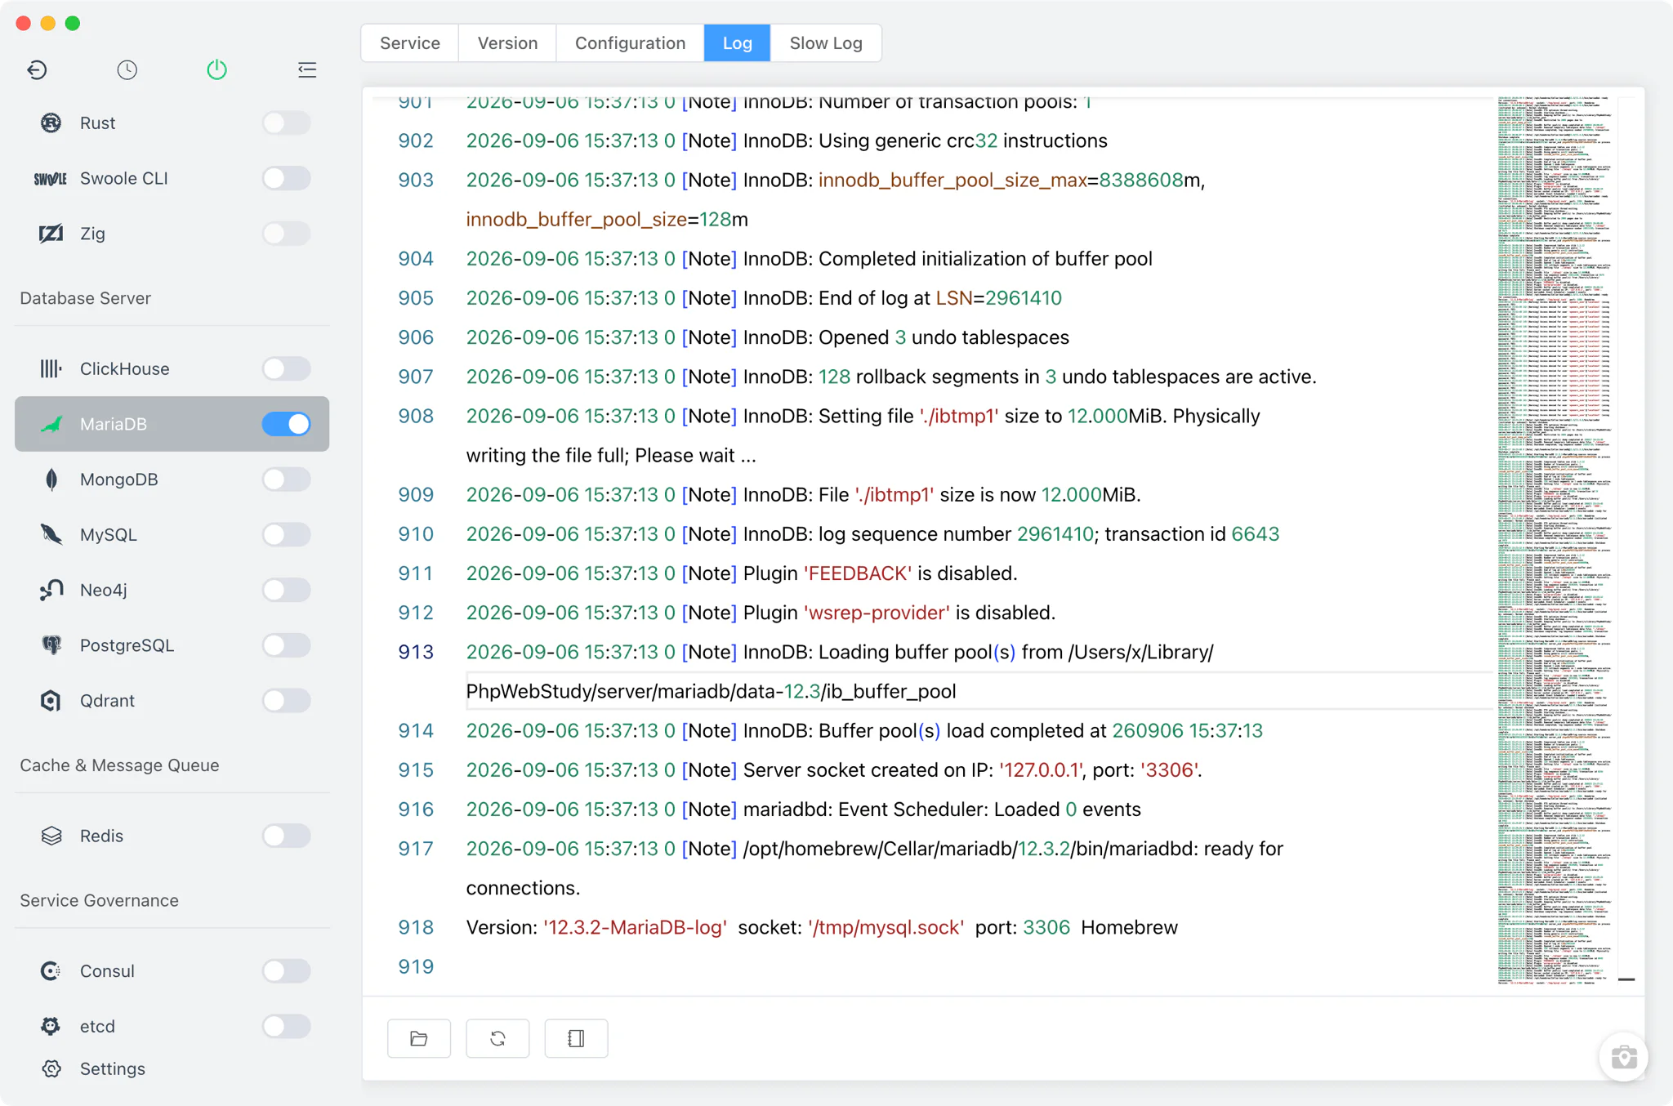Click '/tmp/mysql.sock' socket path text
The height and width of the screenshot is (1106, 1673).
point(886,927)
